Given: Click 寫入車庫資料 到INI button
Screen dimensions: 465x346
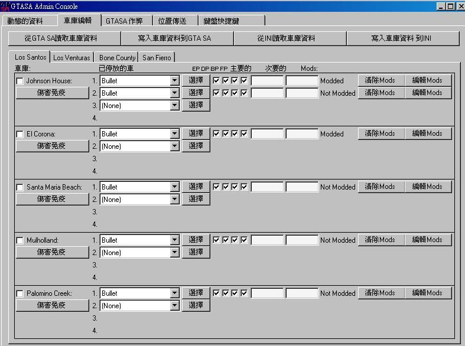Looking at the screenshot, I should [402, 38].
